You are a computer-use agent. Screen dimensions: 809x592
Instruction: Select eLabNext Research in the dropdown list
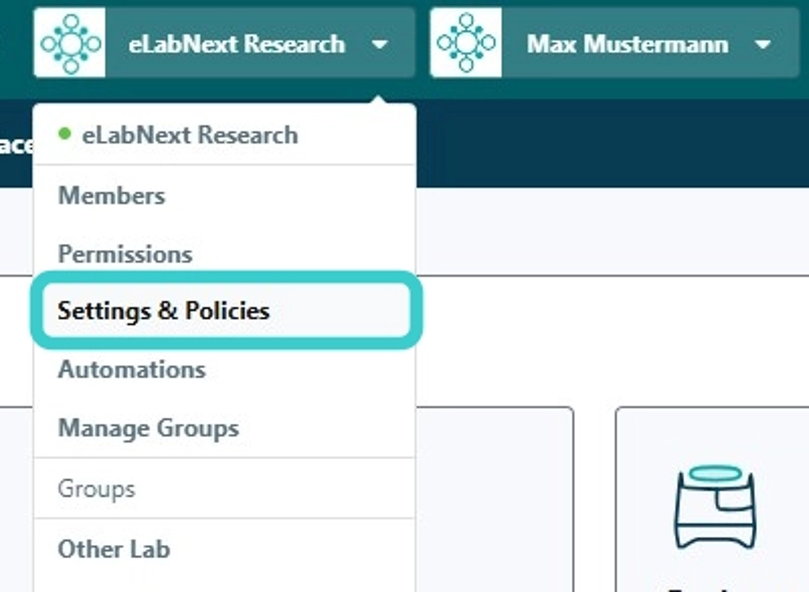tap(189, 135)
